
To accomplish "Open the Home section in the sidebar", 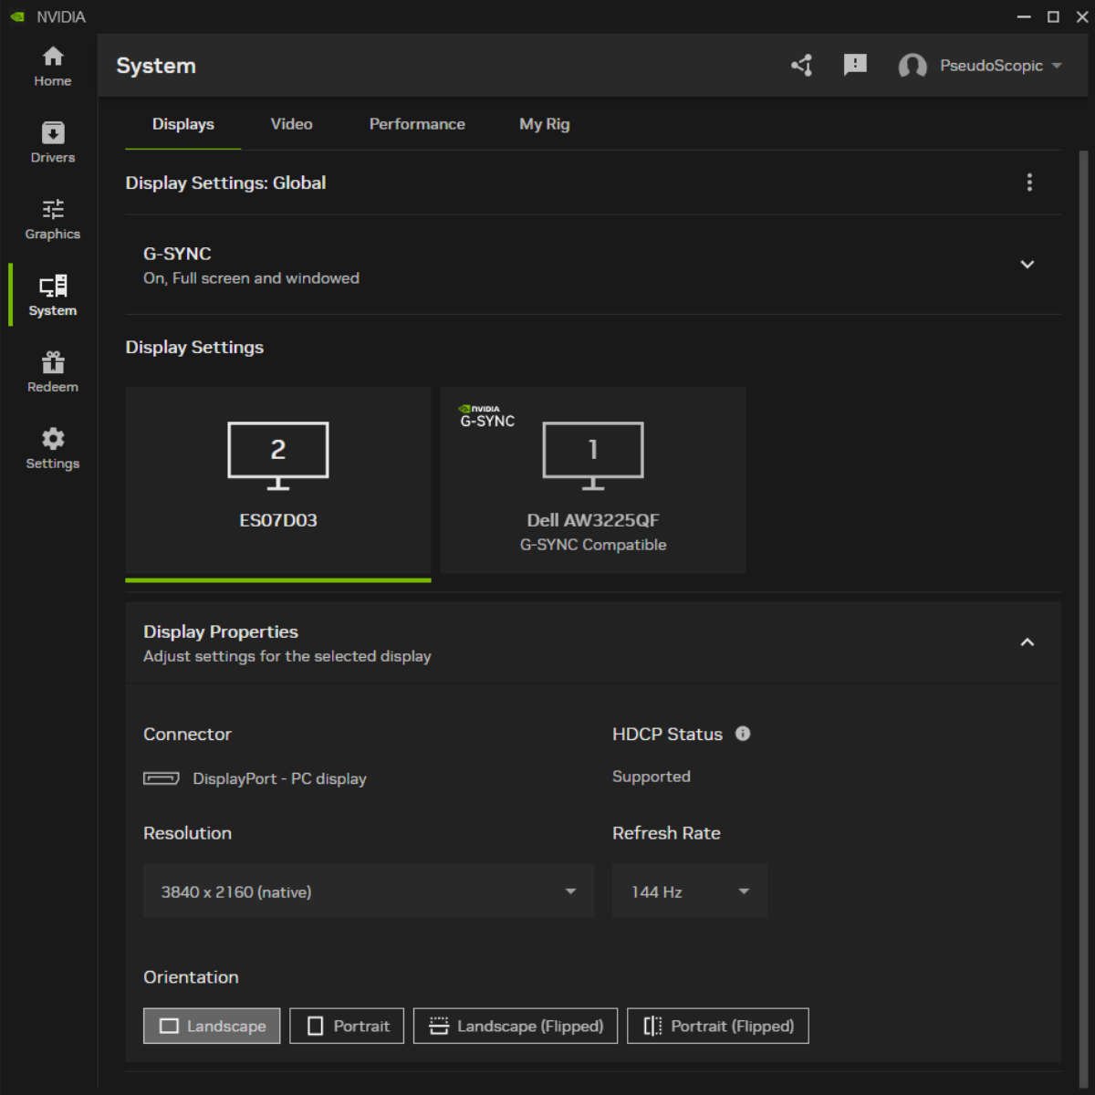I will 52,64.
